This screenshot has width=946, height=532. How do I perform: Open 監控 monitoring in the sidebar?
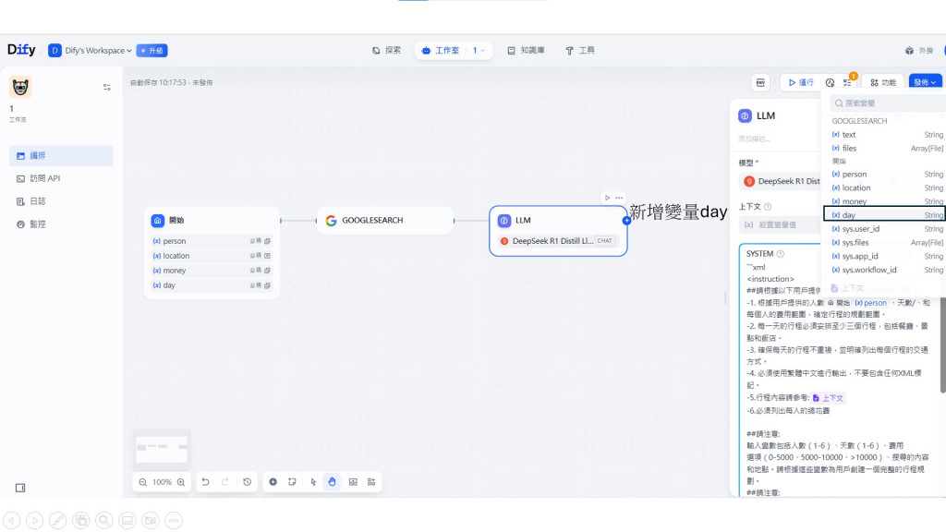click(61, 224)
